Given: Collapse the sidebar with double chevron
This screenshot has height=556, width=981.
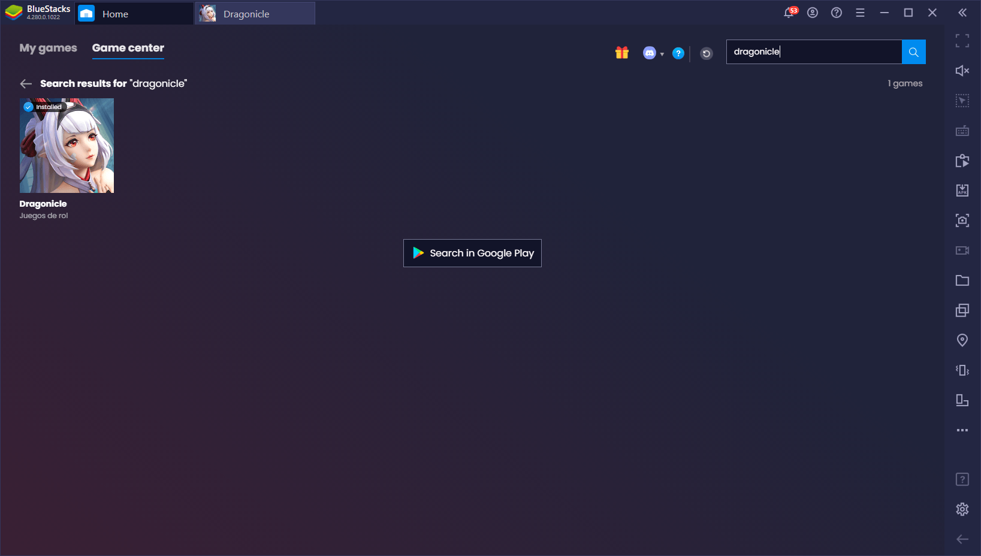Looking at the screenshot, I should (x=962, y=13).
